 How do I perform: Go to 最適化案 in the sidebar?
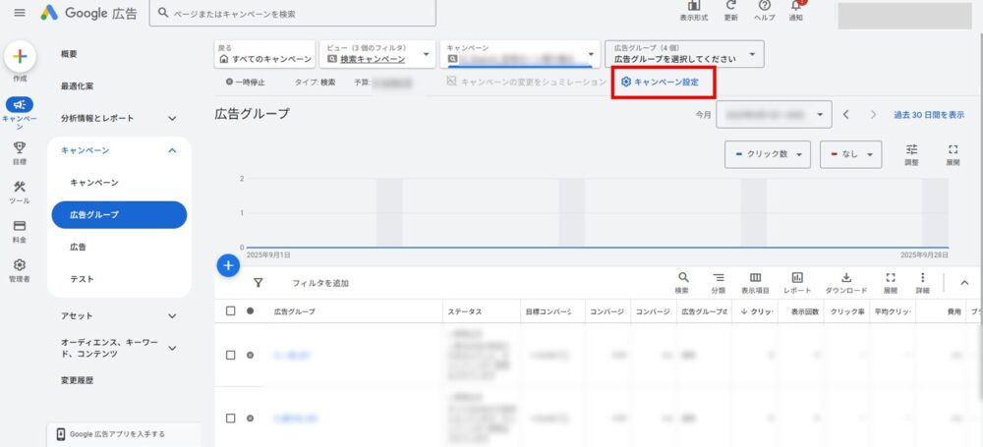click(x=78, y=86)
